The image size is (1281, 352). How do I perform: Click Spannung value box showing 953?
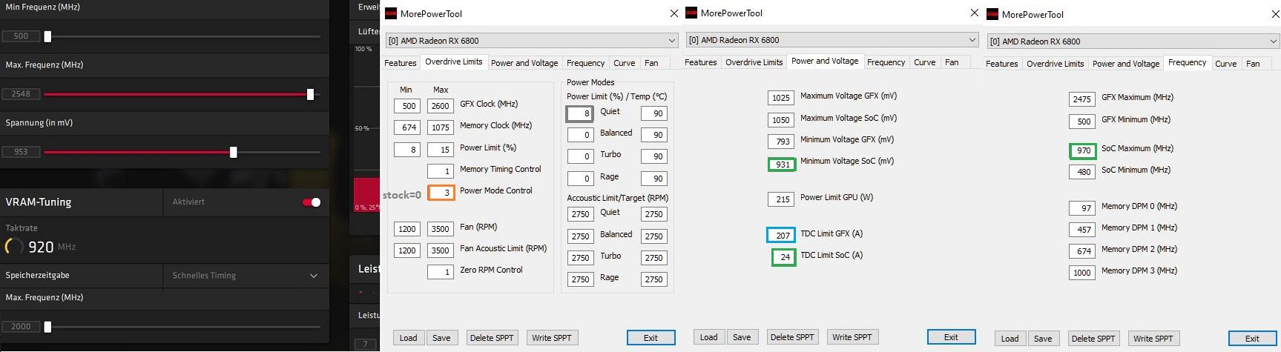point(21,152)
